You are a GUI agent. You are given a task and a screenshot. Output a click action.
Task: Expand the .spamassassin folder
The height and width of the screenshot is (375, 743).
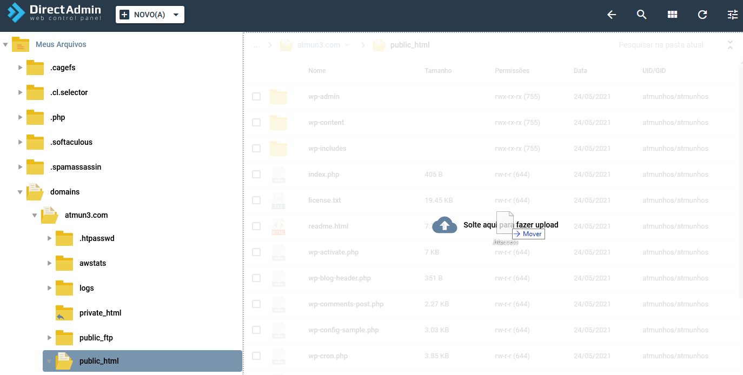pos(20,167)
